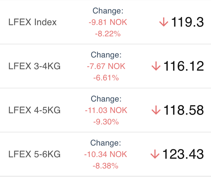
Task: Click the 123.43 price value
Action: pos(183,154)
